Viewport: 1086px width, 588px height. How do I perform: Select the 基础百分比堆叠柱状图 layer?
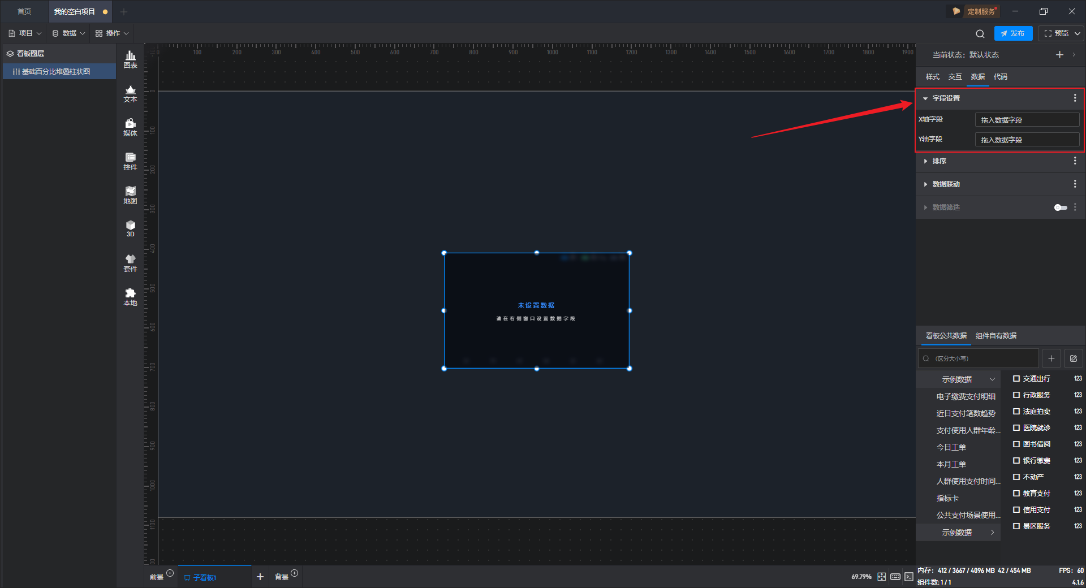tap(59, 72)
